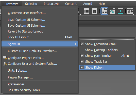This screenshot has width=136, height=95.
Task: Select Revert to Startup Layout
Action: coord(40,31)
